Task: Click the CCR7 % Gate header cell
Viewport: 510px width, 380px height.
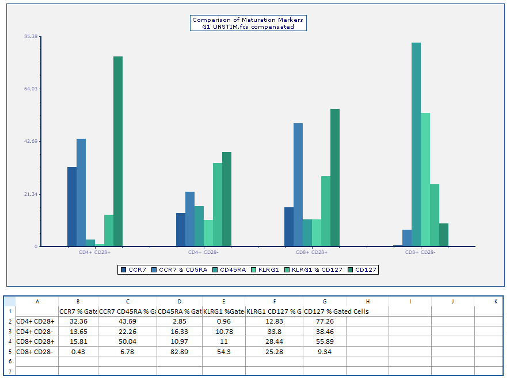Action: pos(78,311)
